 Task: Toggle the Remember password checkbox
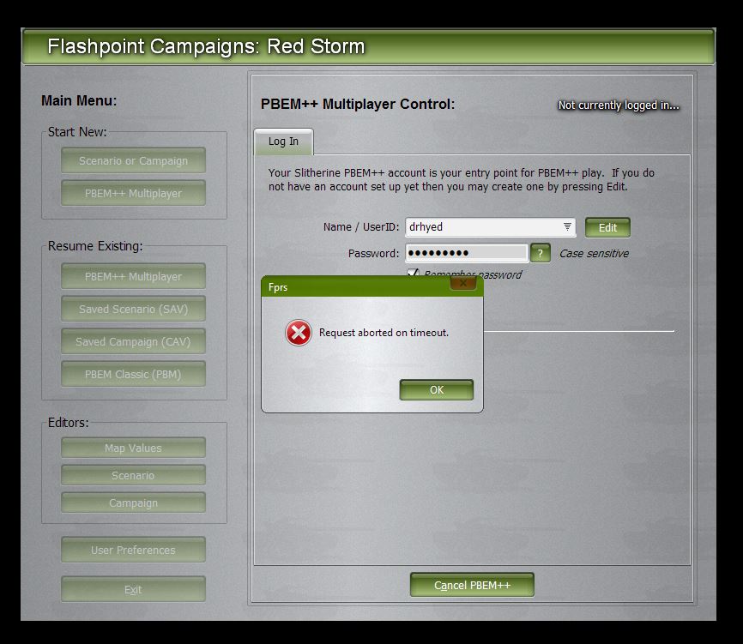click(x=413, y=274)
